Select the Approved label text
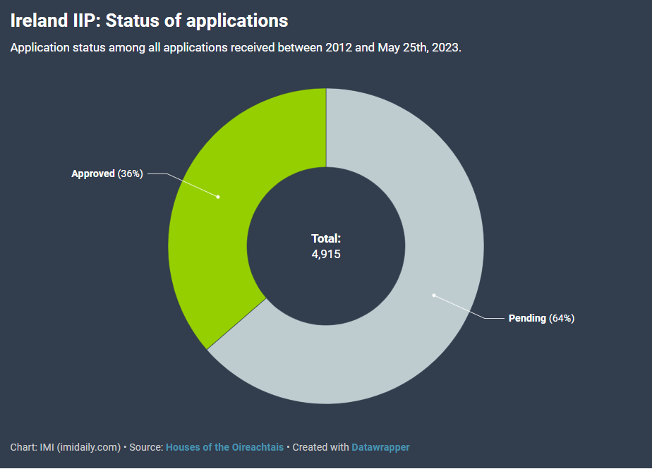 click(92, 173)
